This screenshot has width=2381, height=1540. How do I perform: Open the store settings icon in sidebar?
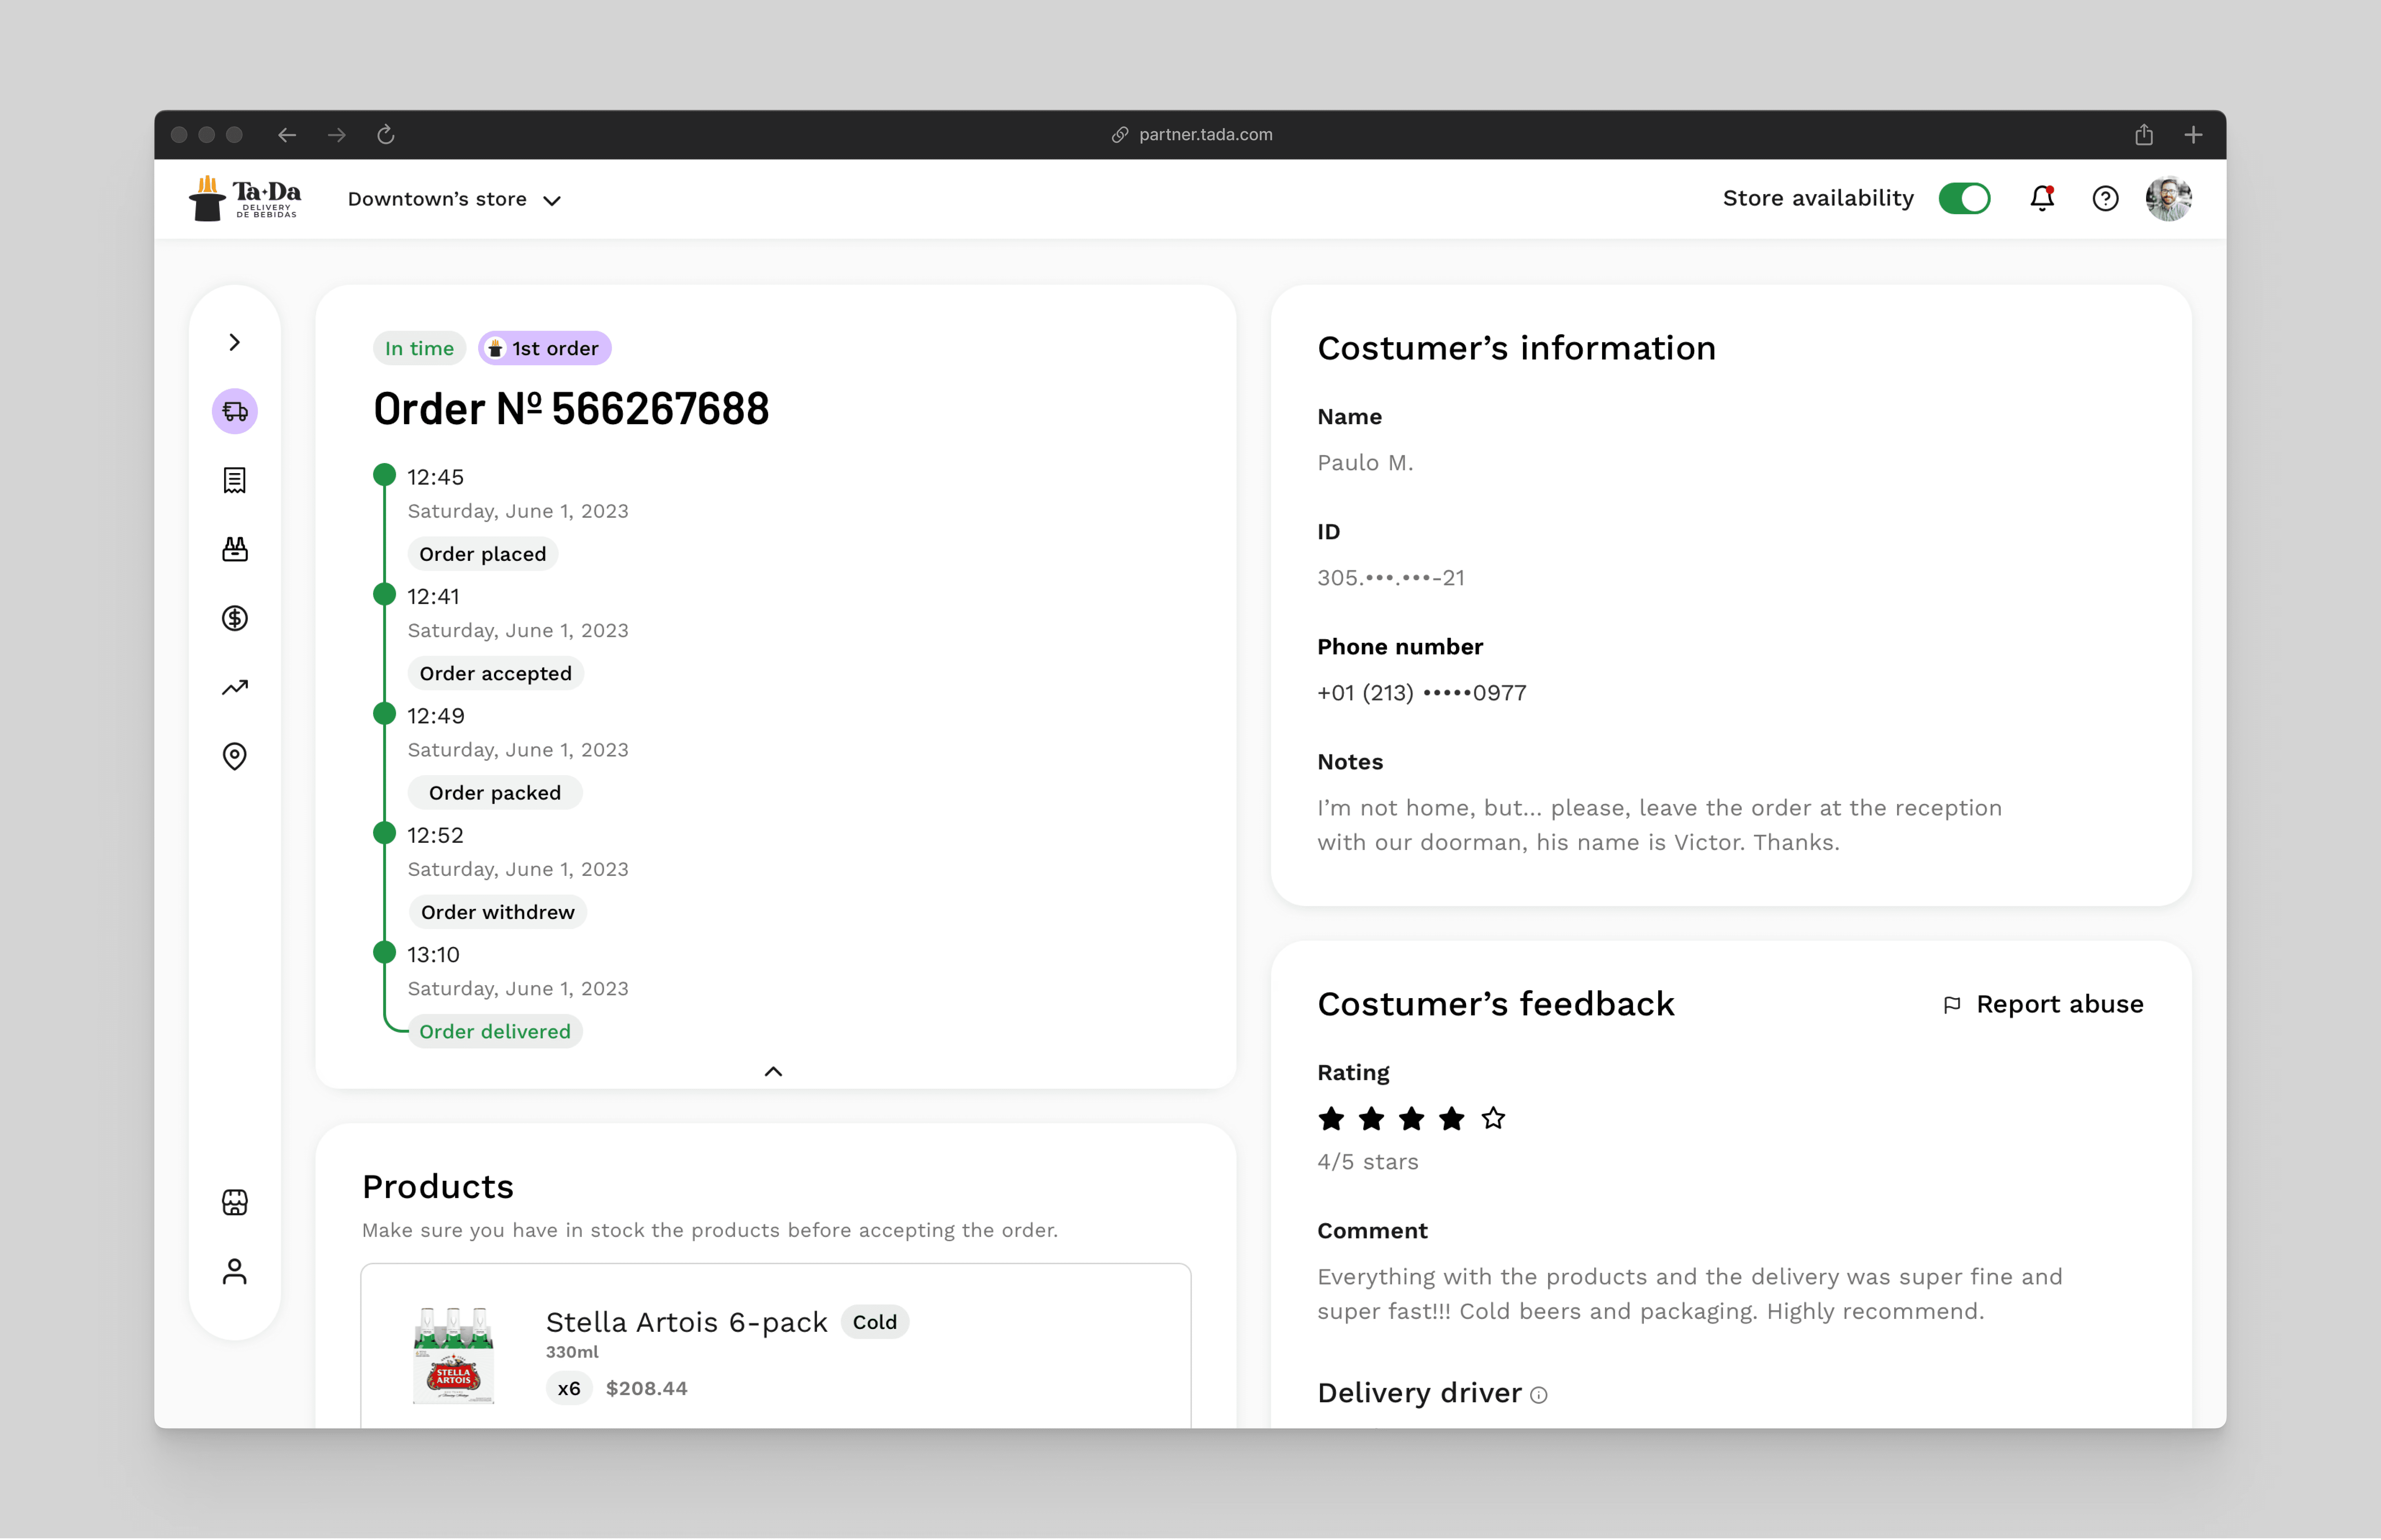(x=234, y=1202)
